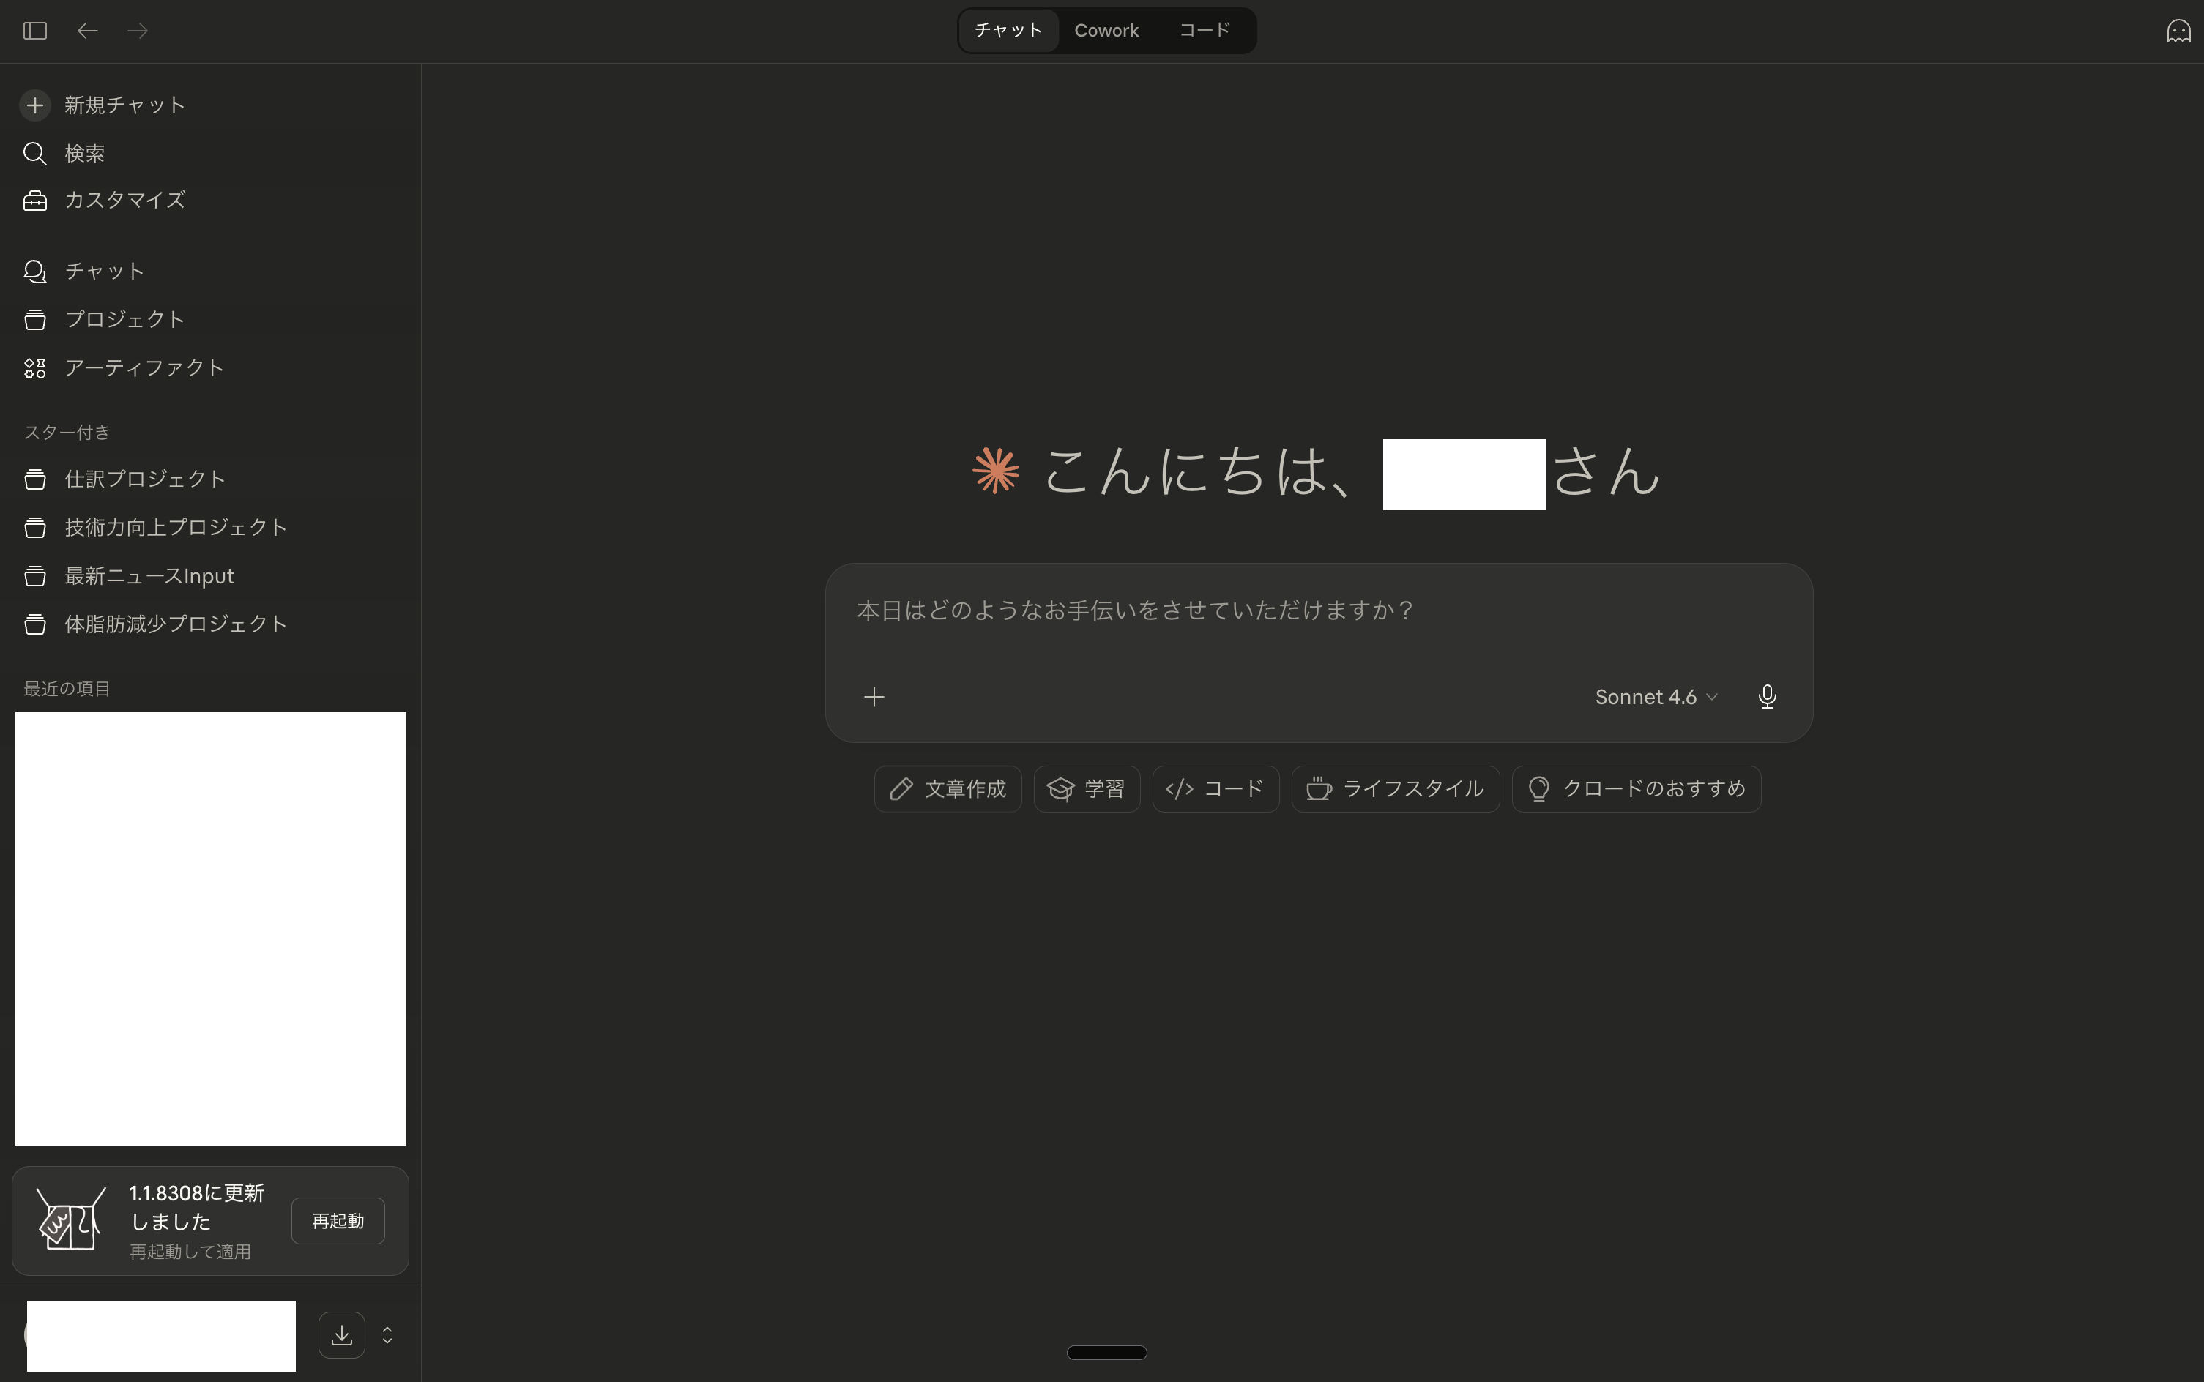Click the back navigation arrow
This screenshot has width=2204, height=1382.
point(88,31)
